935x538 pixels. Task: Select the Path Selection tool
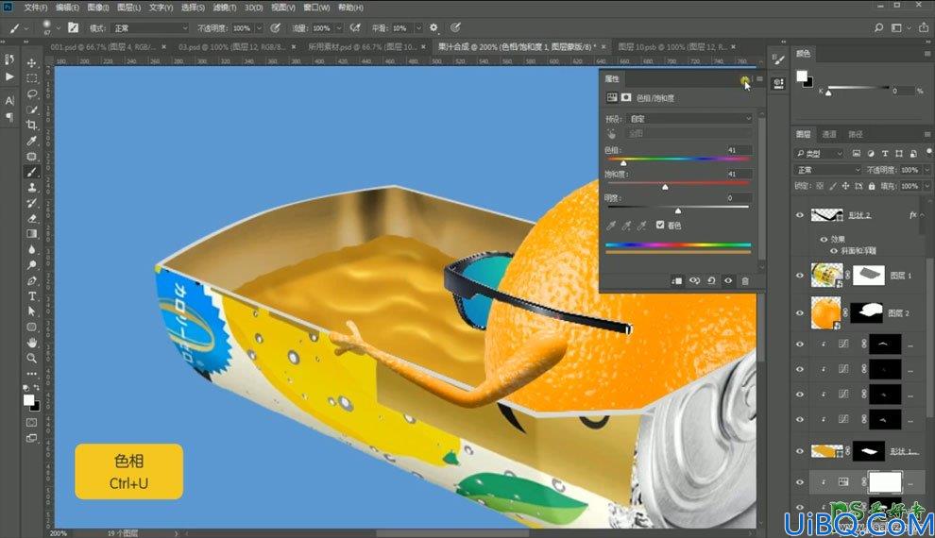click(31, 311)
